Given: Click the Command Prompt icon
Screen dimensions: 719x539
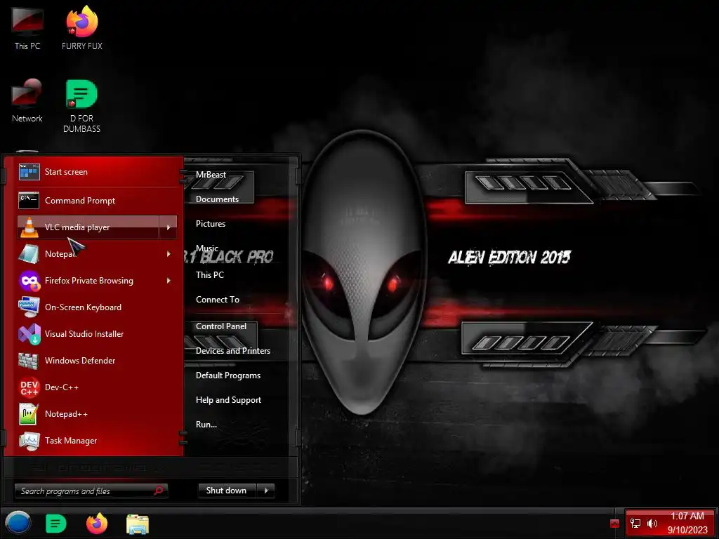Looking at the screenshot, I should click(x=29, y=200).
